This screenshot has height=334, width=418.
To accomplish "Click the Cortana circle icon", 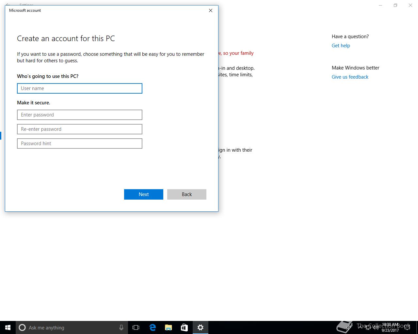I will coord(22,327).
